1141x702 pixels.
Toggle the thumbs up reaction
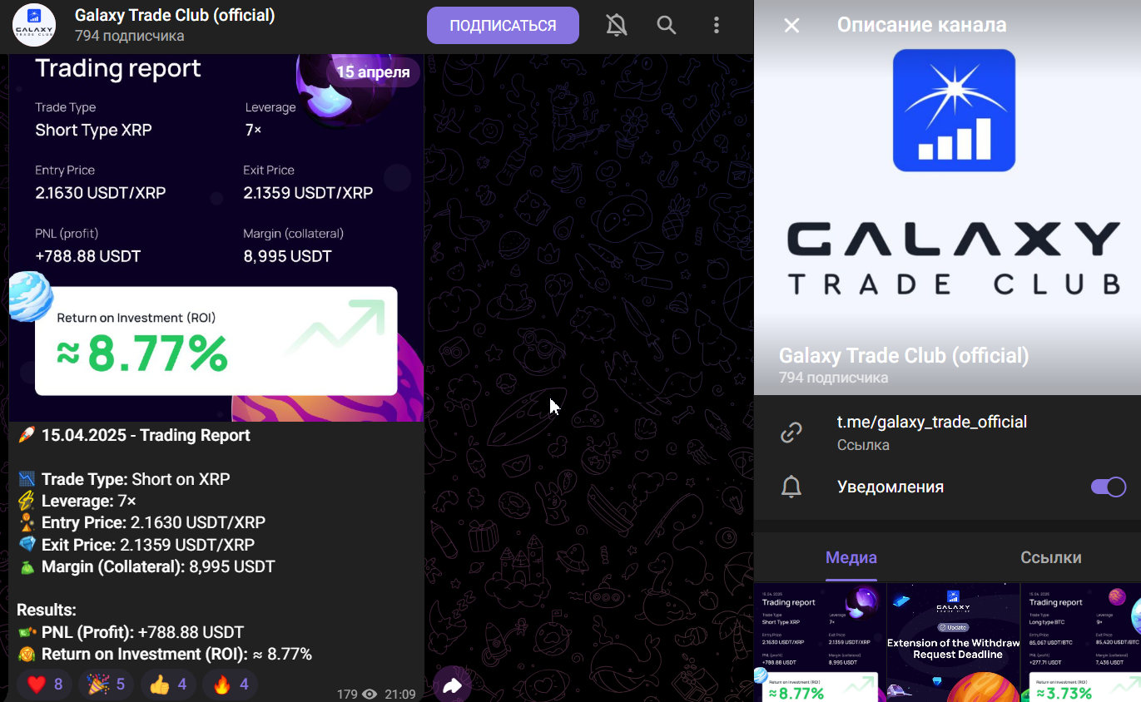pos(169,685)
